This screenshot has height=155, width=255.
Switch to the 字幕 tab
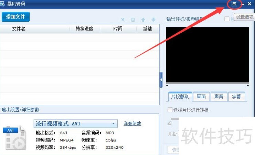pyautogui.click(x=236, y=97)
